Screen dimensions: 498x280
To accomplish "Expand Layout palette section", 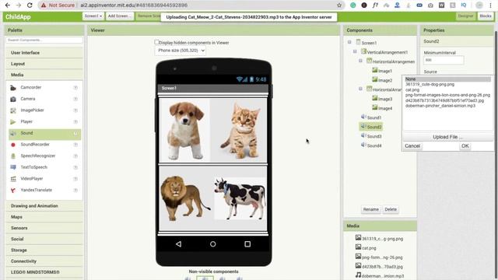I will (x=44, y=64).
